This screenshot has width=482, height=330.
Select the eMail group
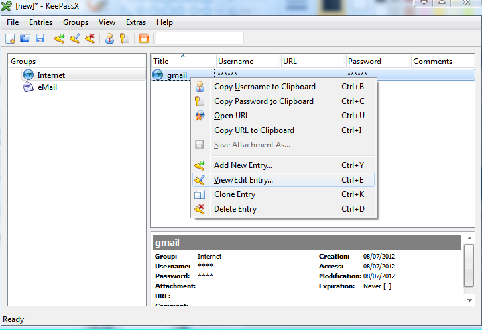(x=47, y=87)
